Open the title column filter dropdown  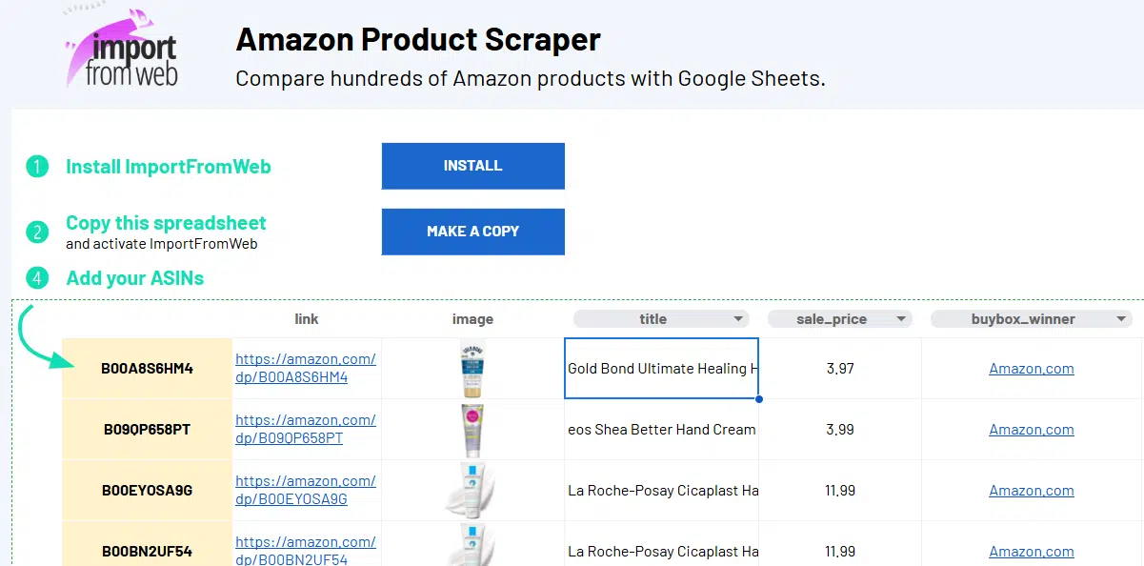point(738,319)
